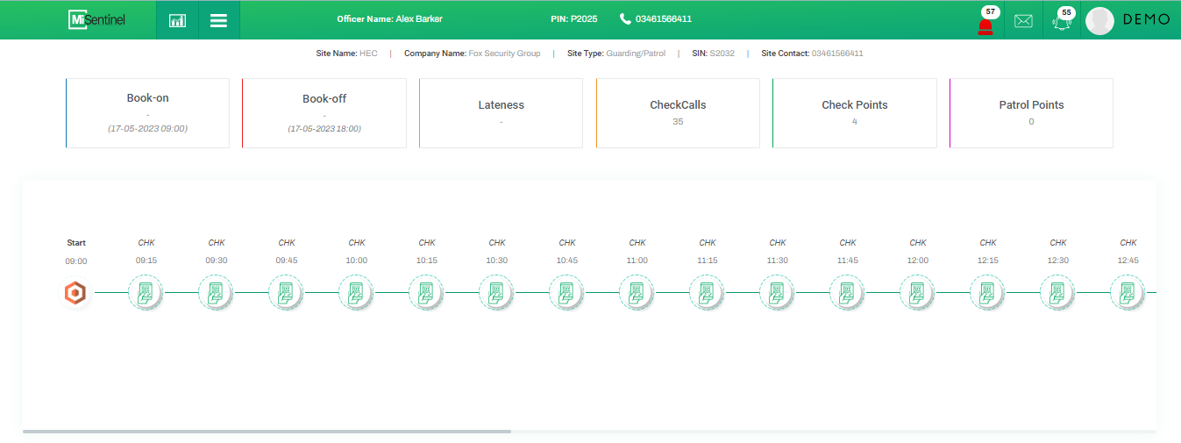Click the MiSentinel logo
1181x443 pixels.
click(96, 19)
